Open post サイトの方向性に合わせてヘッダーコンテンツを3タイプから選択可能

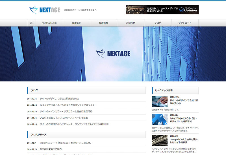click(x=74, y=124)
